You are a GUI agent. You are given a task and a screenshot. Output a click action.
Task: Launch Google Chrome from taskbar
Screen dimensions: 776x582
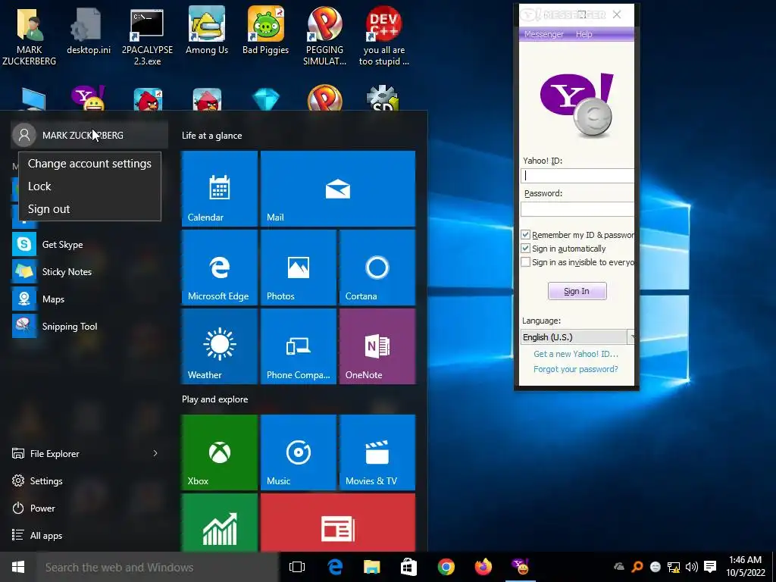point(446,567)
